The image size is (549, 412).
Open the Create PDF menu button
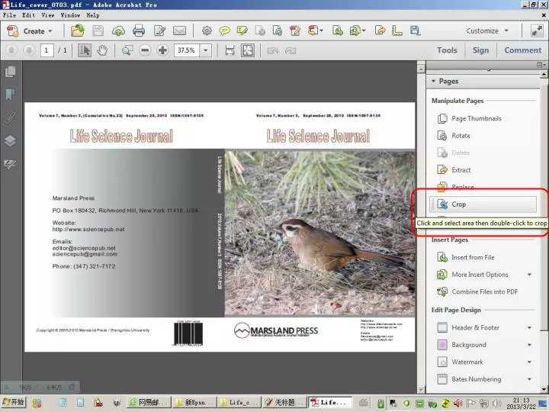tap(30, 31)
